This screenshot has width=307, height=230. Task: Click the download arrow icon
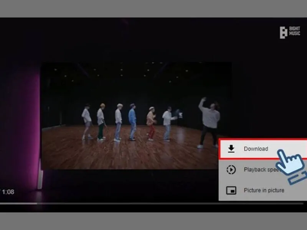click(x=231, y=149)
